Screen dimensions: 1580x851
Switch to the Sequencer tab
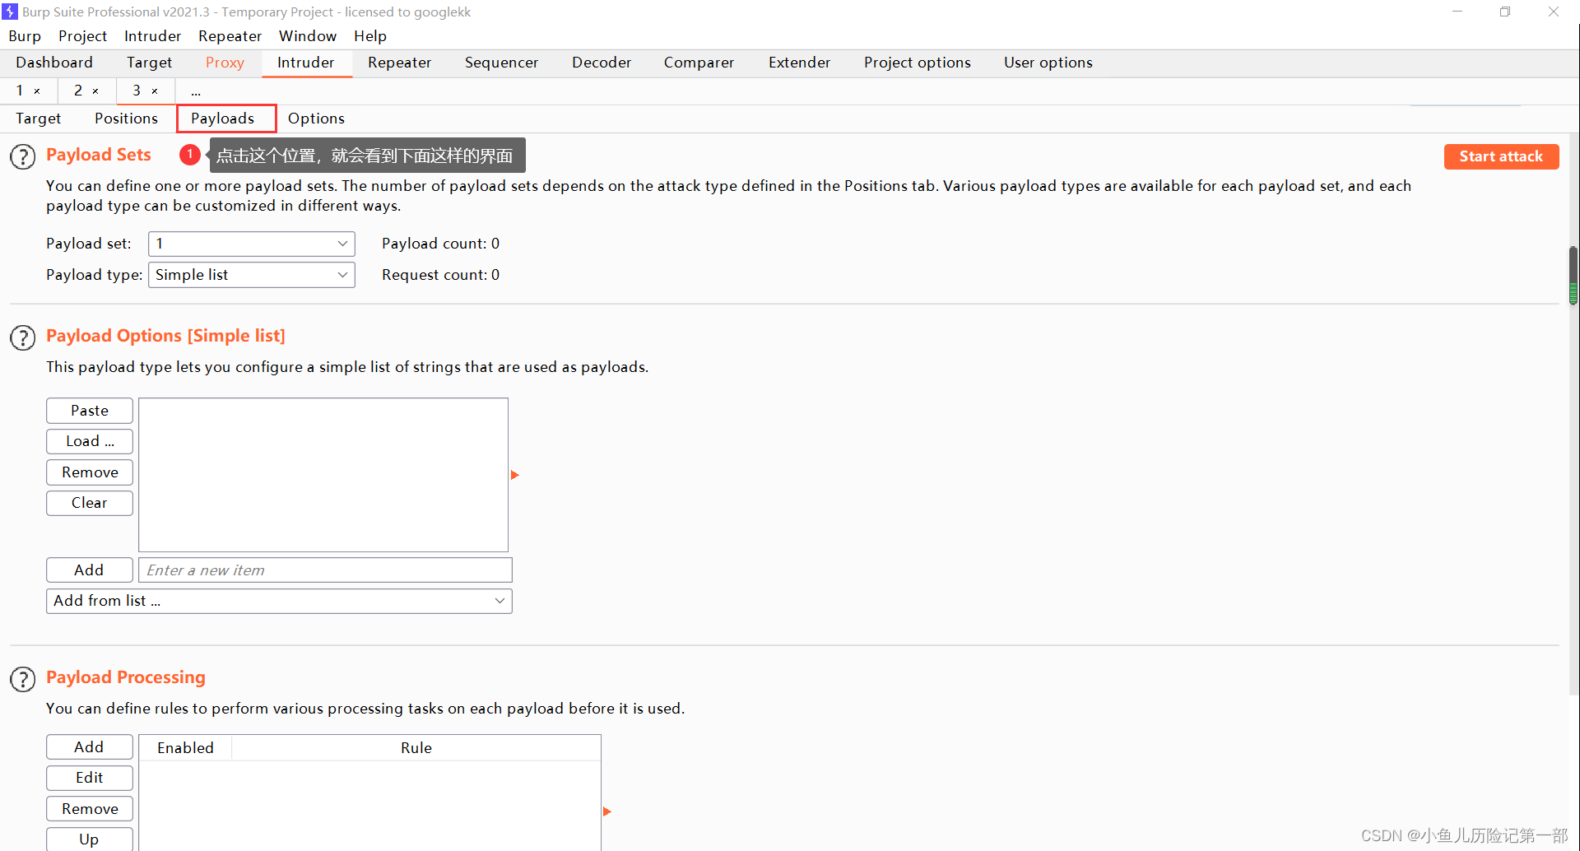501,63
